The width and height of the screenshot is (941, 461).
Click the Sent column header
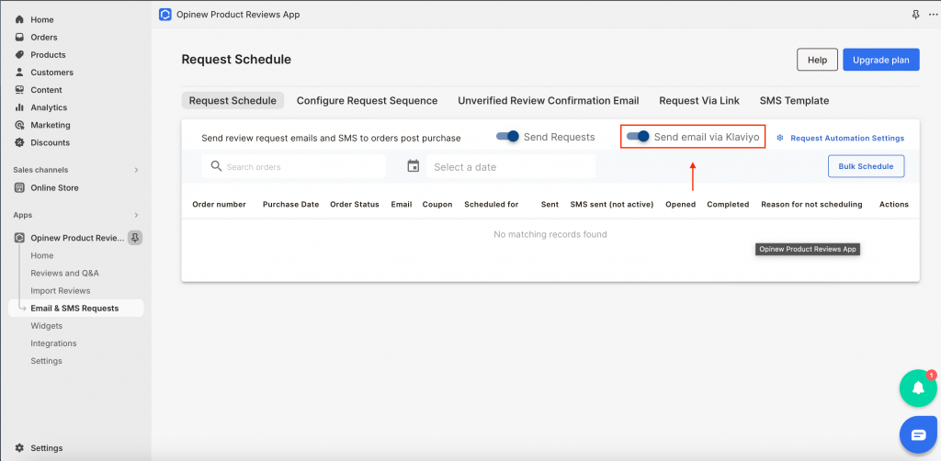(x=550, y=205)
